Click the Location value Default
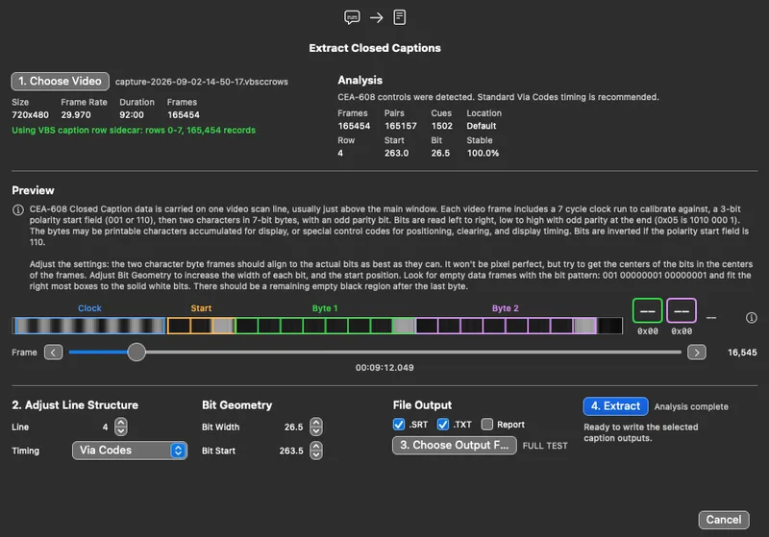 pyautogui.click(x=482, y=126)
